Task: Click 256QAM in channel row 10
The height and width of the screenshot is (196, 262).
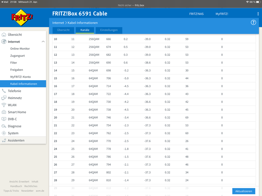Action: [x=94, y=39]
